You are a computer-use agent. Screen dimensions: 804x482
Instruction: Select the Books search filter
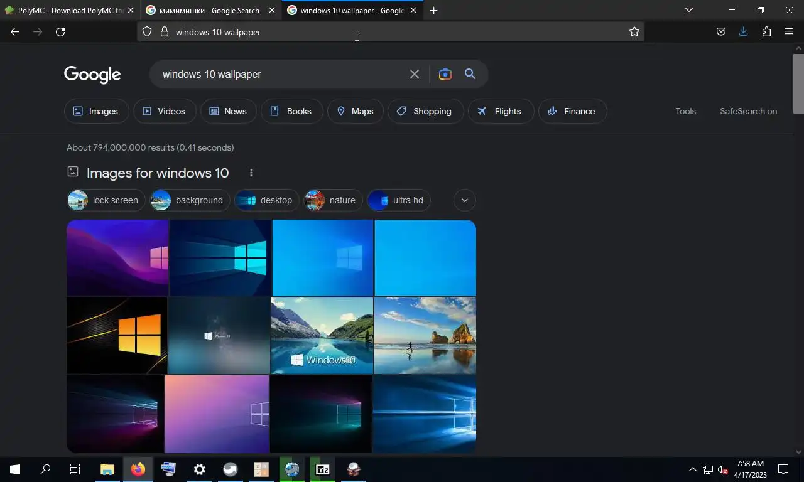[x=291, y=111]
